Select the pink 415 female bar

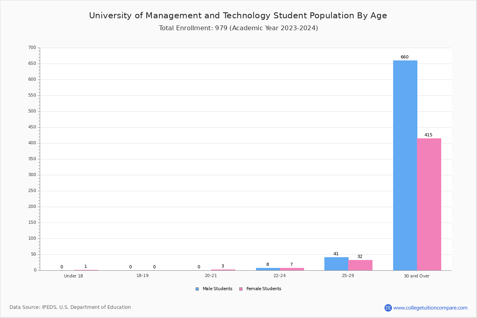pos(429,204)
